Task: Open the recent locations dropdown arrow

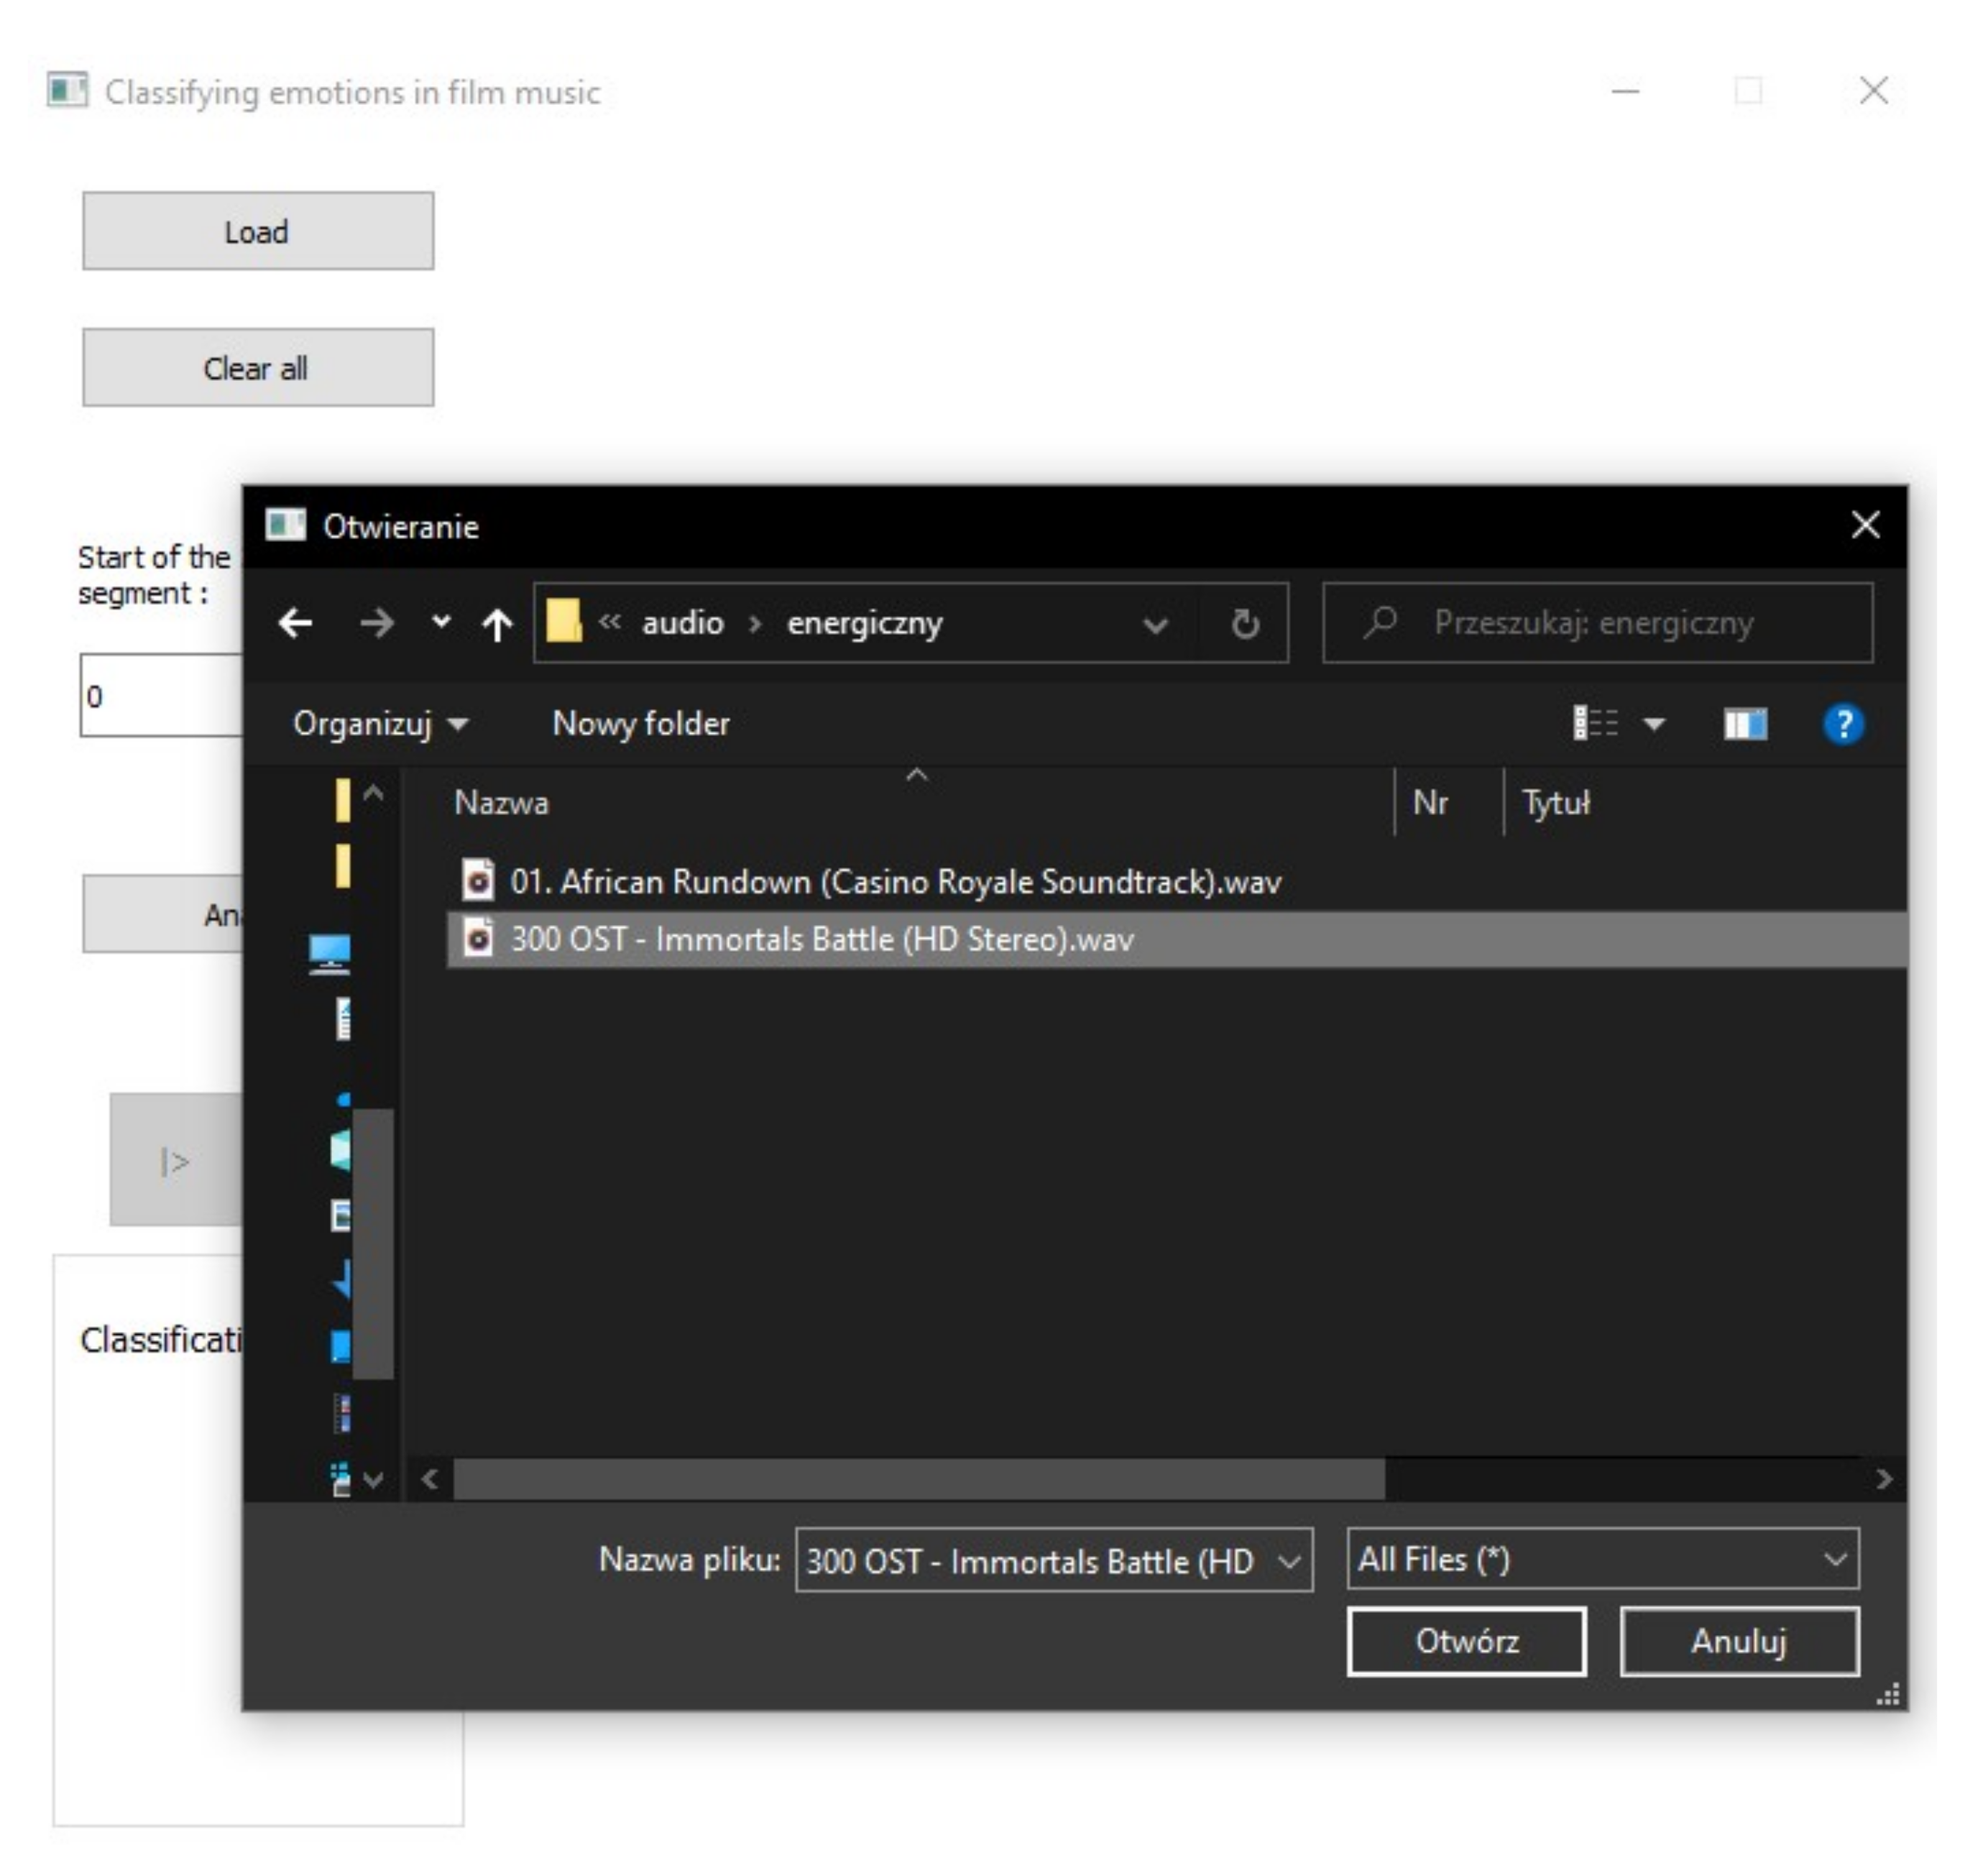Action: click(441, 622)
